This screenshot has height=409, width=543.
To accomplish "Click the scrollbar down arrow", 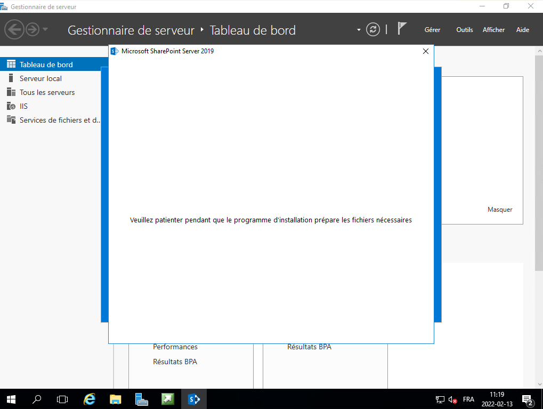I will pyautogui.click(x=539, y=384).
